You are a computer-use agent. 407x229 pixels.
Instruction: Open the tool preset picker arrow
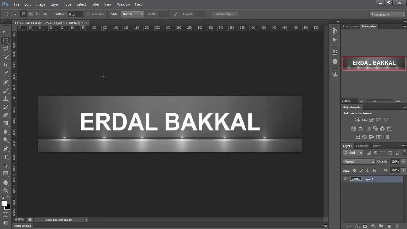tap(15, 14)
